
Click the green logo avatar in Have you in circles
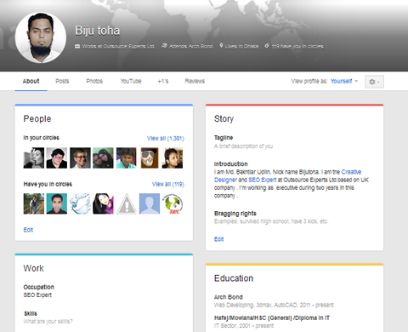173,203
